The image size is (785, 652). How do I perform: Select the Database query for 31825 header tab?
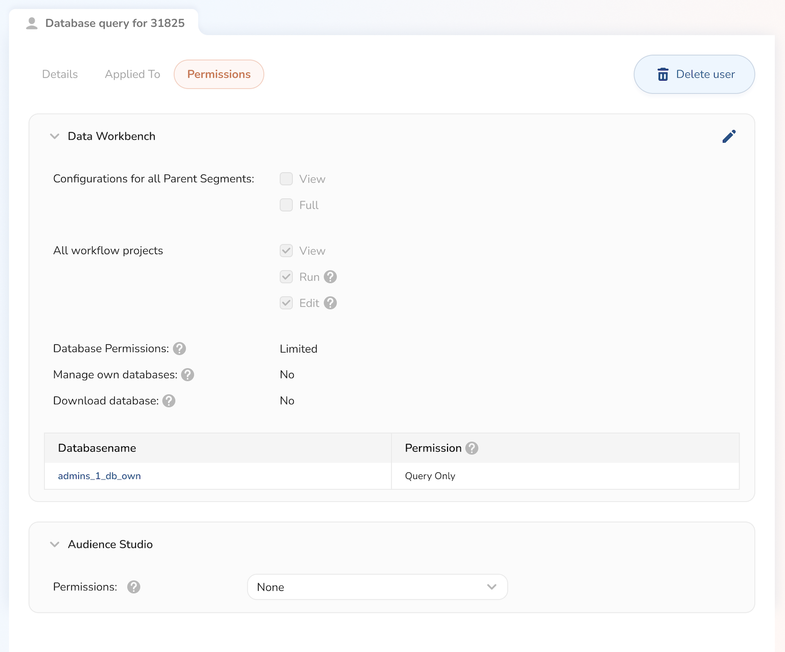(105, 23)
